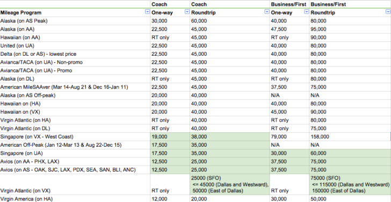Select the 19,000 Coach One-way cell in the Singapore on VX row
The image size is (391, 202).
click(x=170, y=137)
